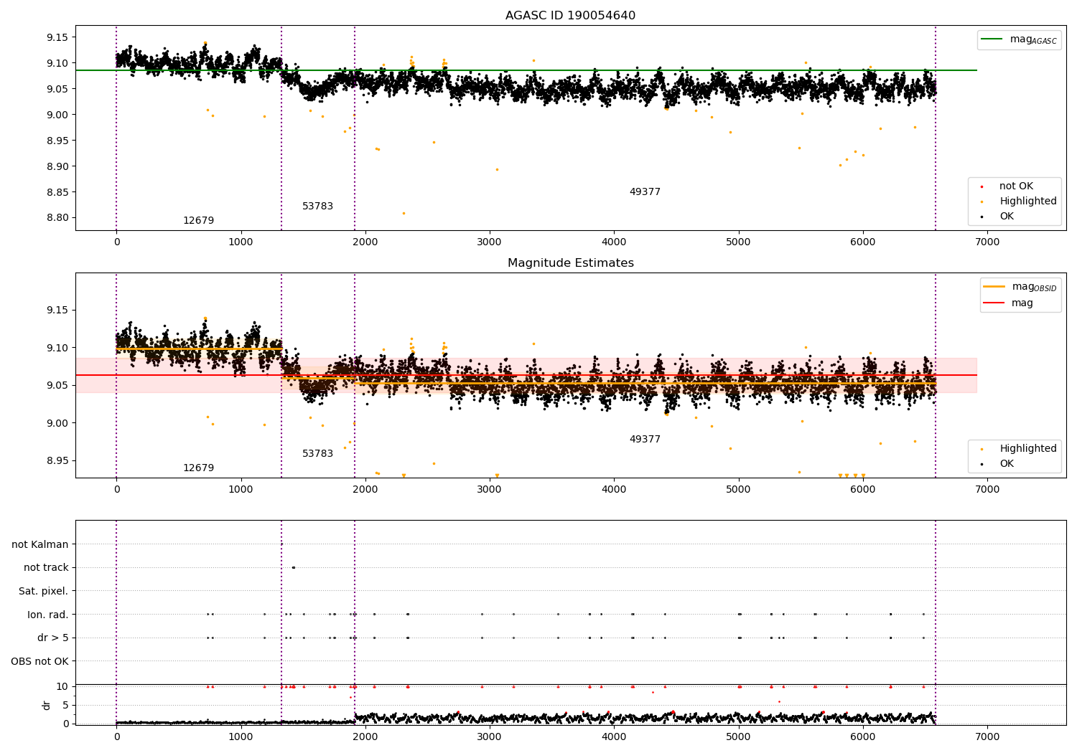The image size is (1077, 753).
Task: Select the "not OK" legend entry
Action: click(1016, 186)
